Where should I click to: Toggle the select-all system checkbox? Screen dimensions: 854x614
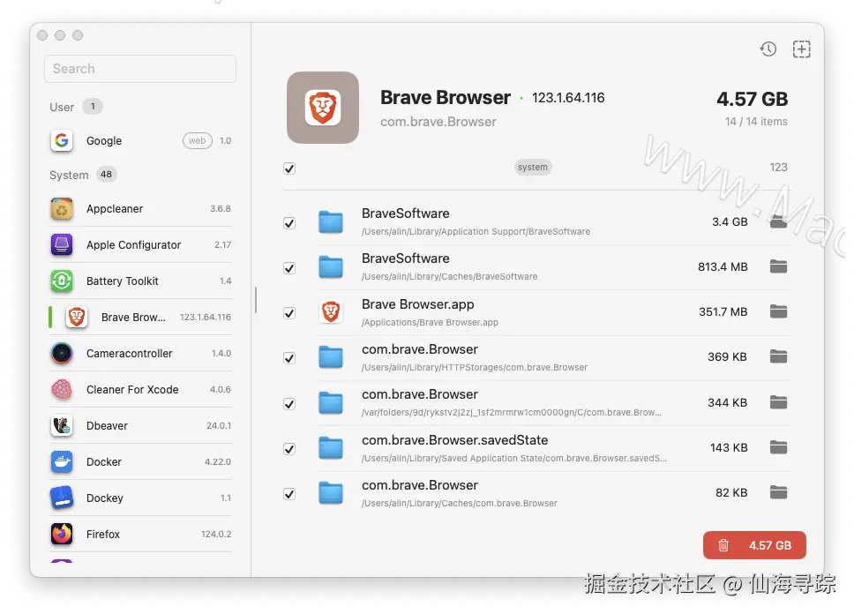pyautogui.click(x=289, y=168)
